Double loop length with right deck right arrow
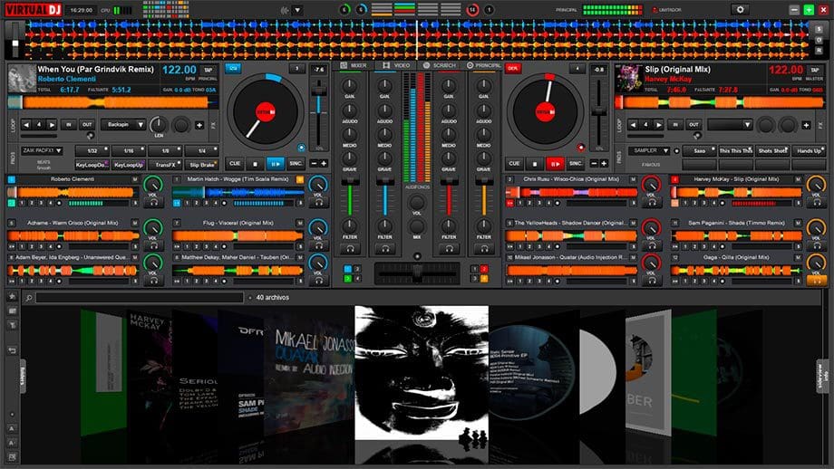The image size is (834, 469). point(658,125)
